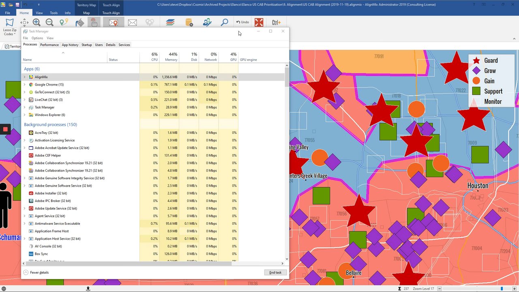Open the Options menu in Task Manager
Viewport: 519px width, 292px height.
37,38
